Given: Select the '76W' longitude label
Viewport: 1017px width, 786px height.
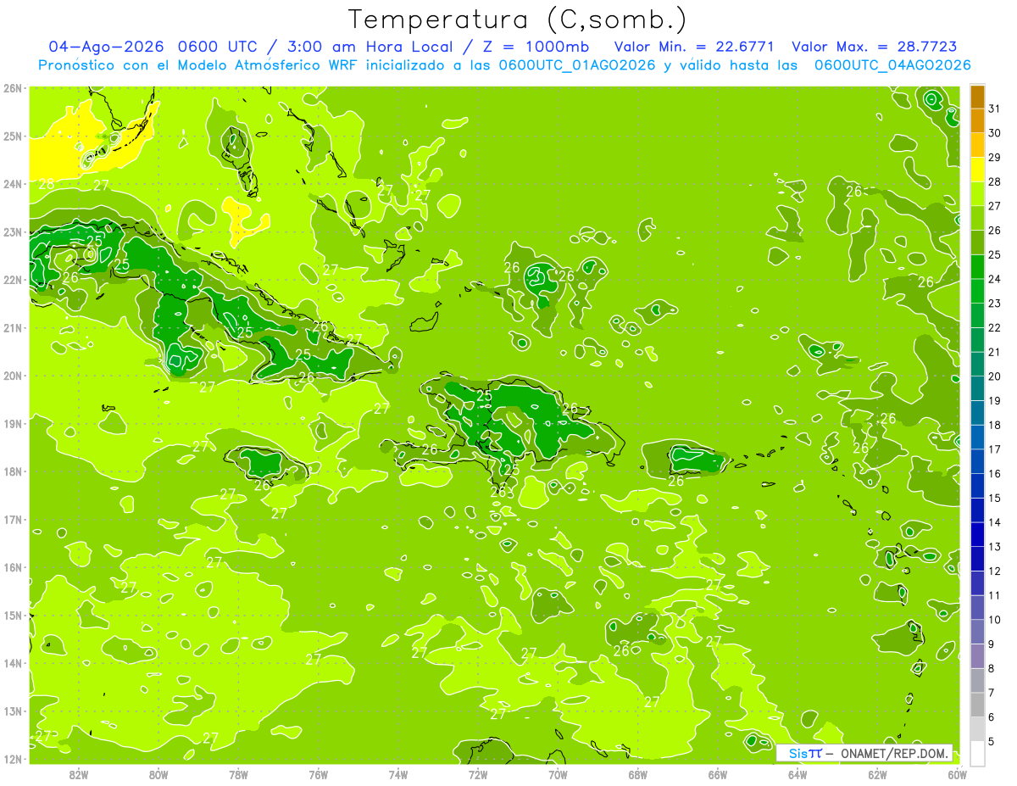Looking at the screenshot, I should point(319,774).
